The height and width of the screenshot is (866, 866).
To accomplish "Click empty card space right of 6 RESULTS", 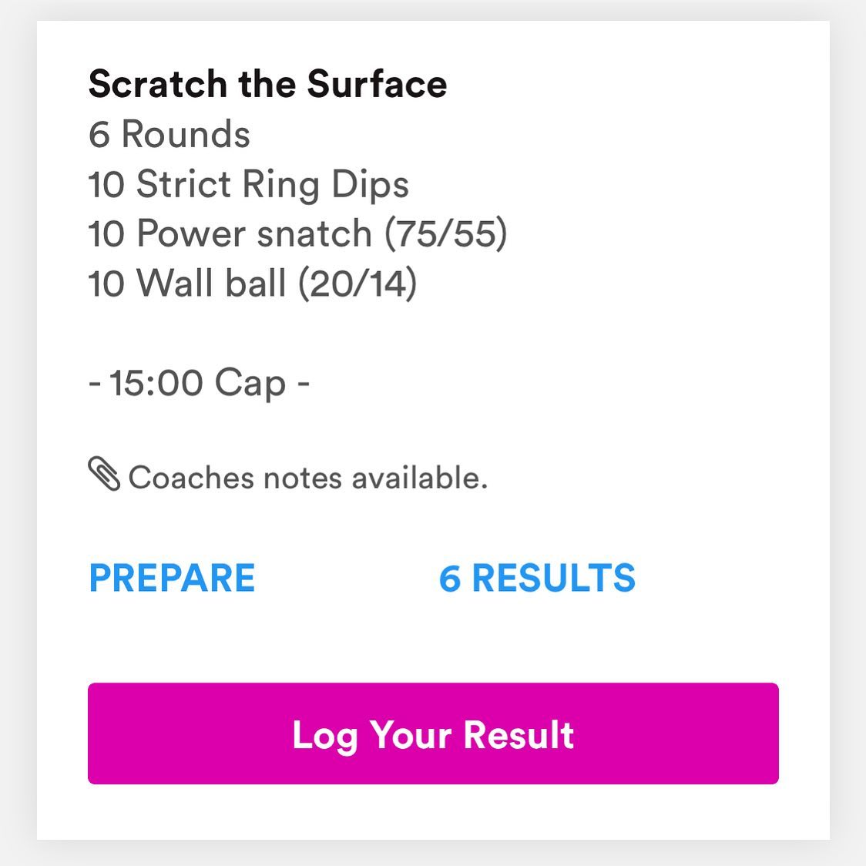I will [x=717, y=578].
